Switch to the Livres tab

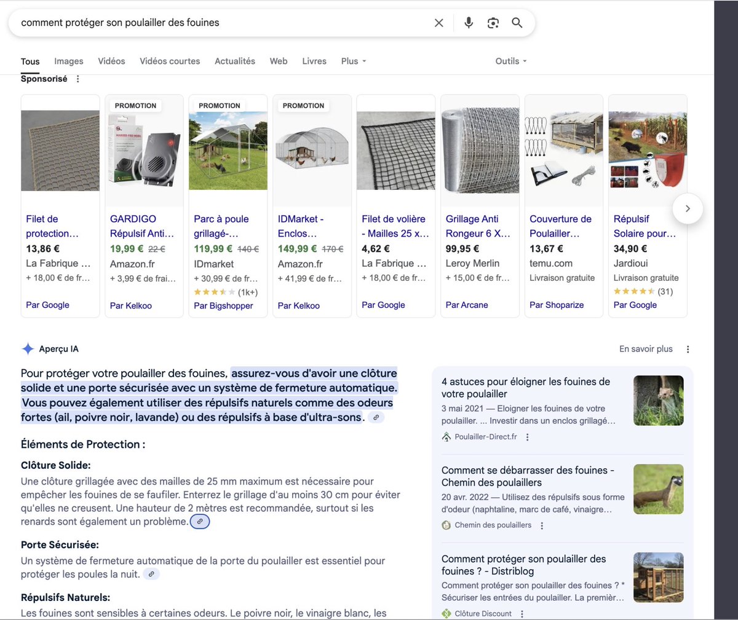(314, 61)
